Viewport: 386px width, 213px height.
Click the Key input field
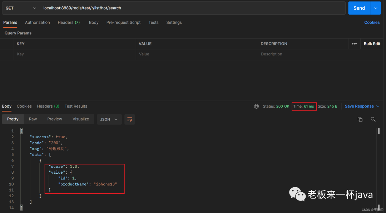(75, 54)
